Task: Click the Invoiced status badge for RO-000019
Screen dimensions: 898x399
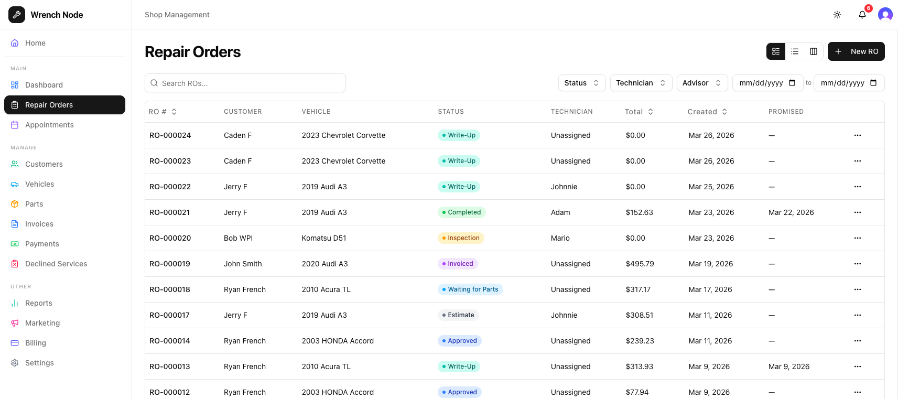Action: click(x=458, y=264)
